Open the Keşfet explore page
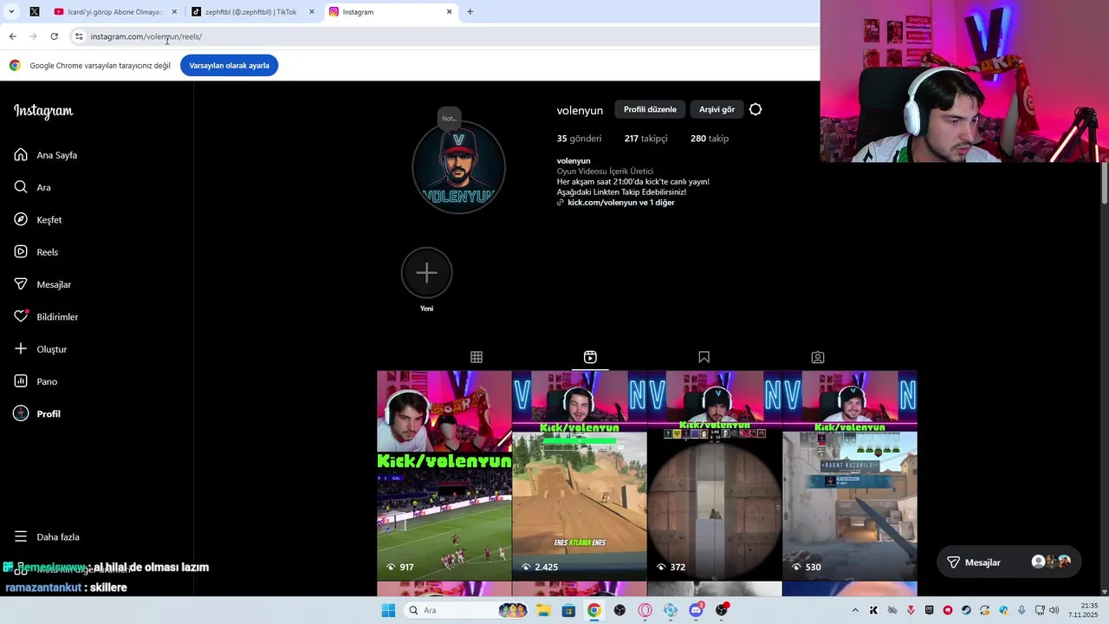Viewport: 1109px width, 624px height. (37, 220)
